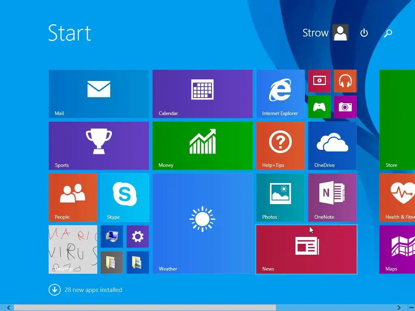
Task: Open the Weather tile
Action: click(x=203, y=224)
